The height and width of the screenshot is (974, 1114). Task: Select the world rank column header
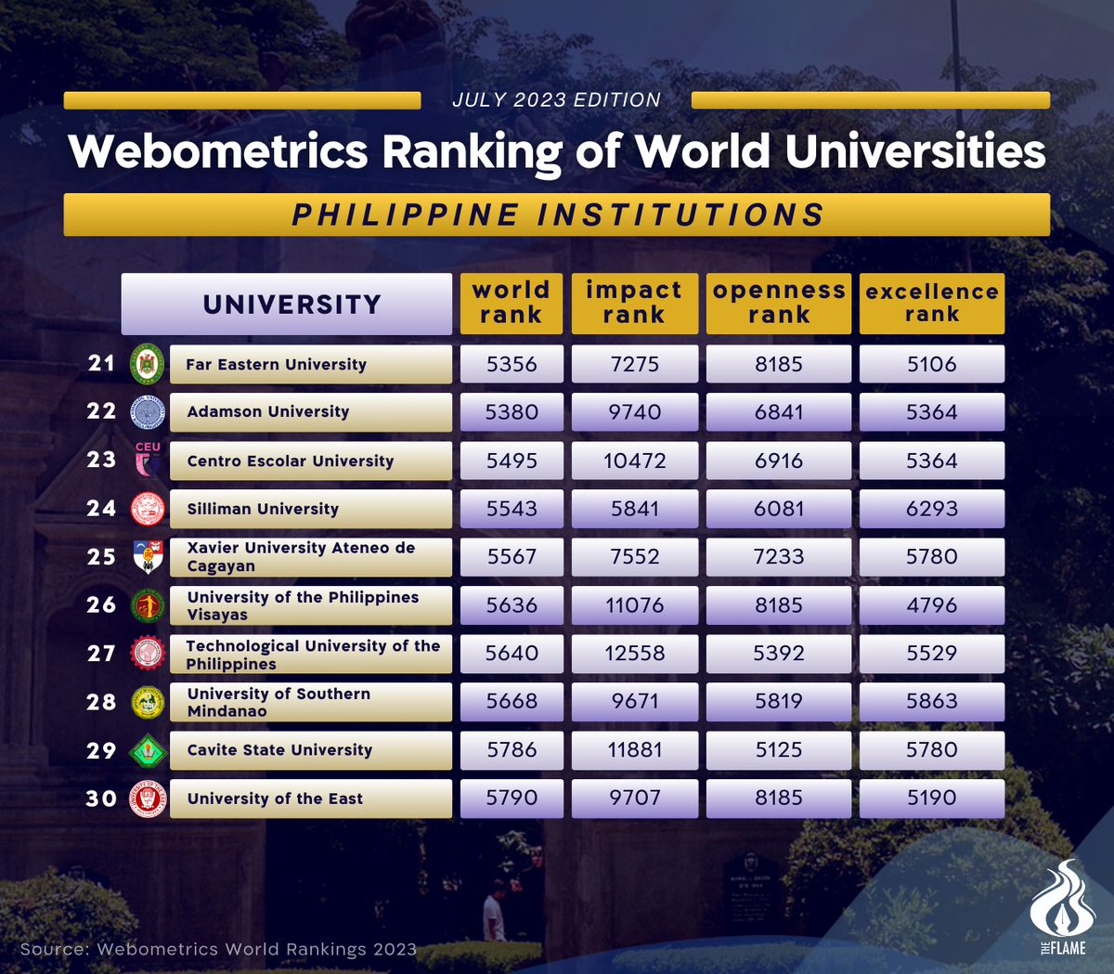[x=512, y=304]
